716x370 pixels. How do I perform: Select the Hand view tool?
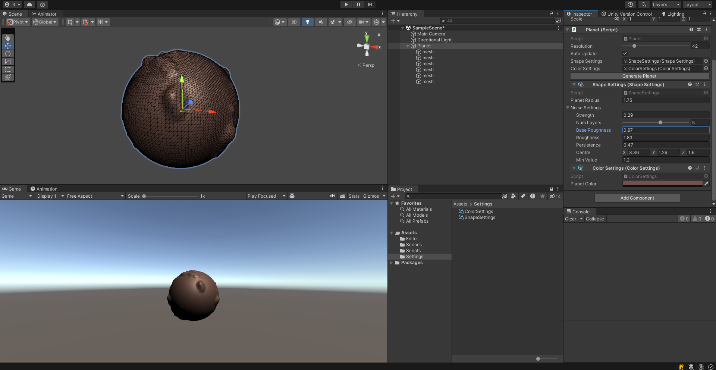8,38
